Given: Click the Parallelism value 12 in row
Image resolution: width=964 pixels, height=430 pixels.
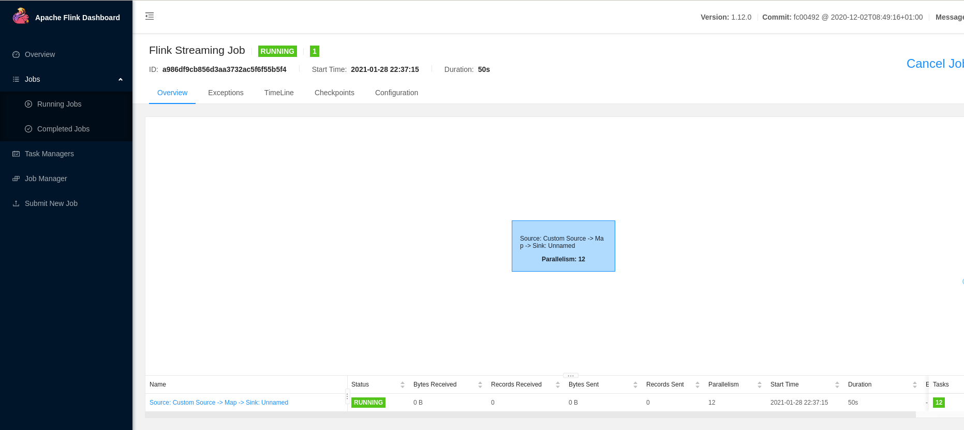Looking at the screenshot, I should click(712, 403).
